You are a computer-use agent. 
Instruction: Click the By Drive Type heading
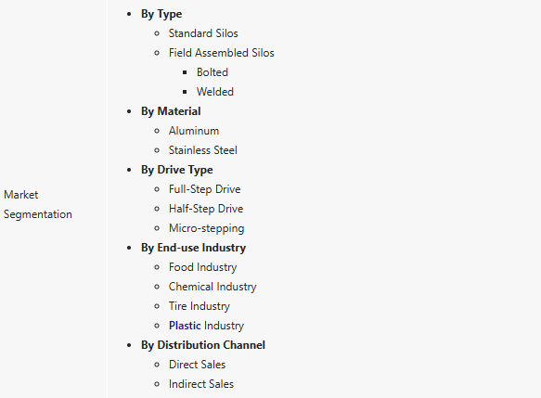click(x=177, y=170)
